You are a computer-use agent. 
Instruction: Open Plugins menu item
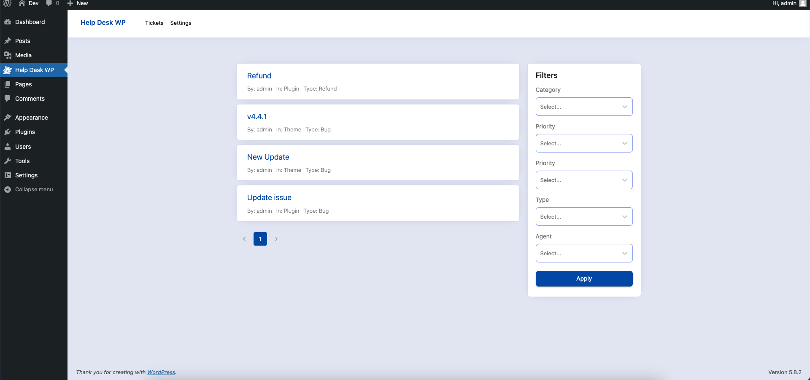(x=34, y=132)
